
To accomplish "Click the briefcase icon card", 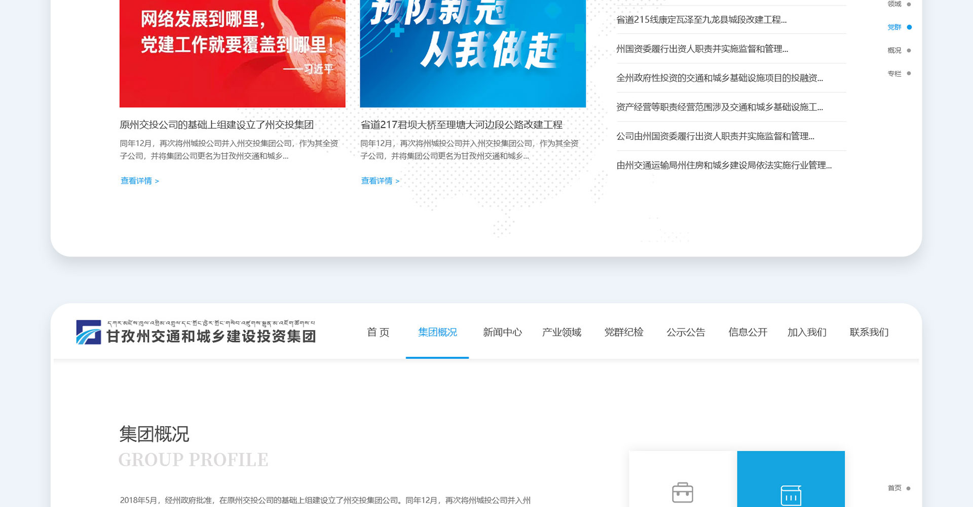I will [682, 492].
